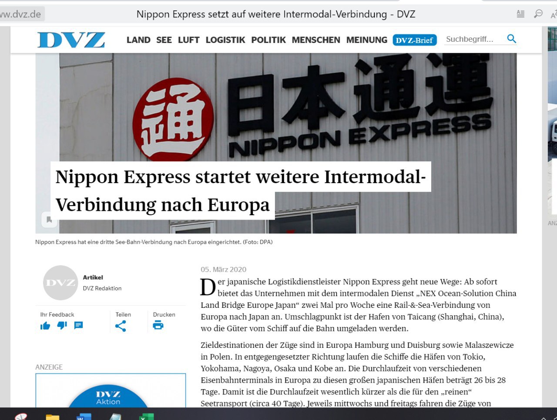
Task: Open the POLITIK section
Action: coord(268,40)
